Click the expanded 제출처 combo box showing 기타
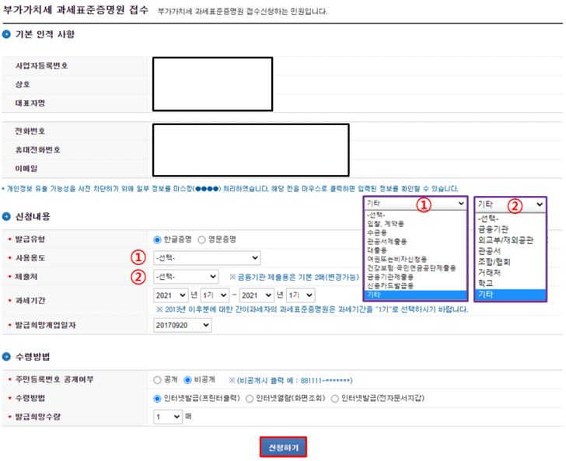The height and width of the screenshot is (461, 566). [510, 204]
